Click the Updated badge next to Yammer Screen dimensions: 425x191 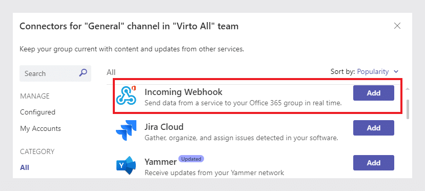191,159
